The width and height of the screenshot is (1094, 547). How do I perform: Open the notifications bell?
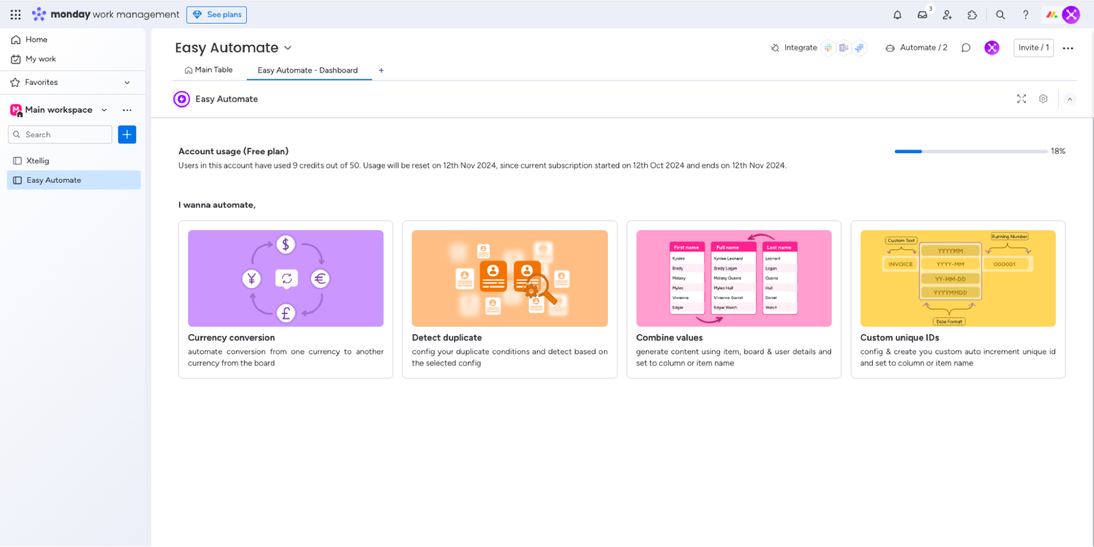pyautogui.click(x=897, y=15)
